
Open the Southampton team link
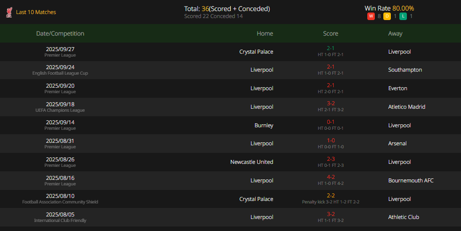tap(405, 70)
